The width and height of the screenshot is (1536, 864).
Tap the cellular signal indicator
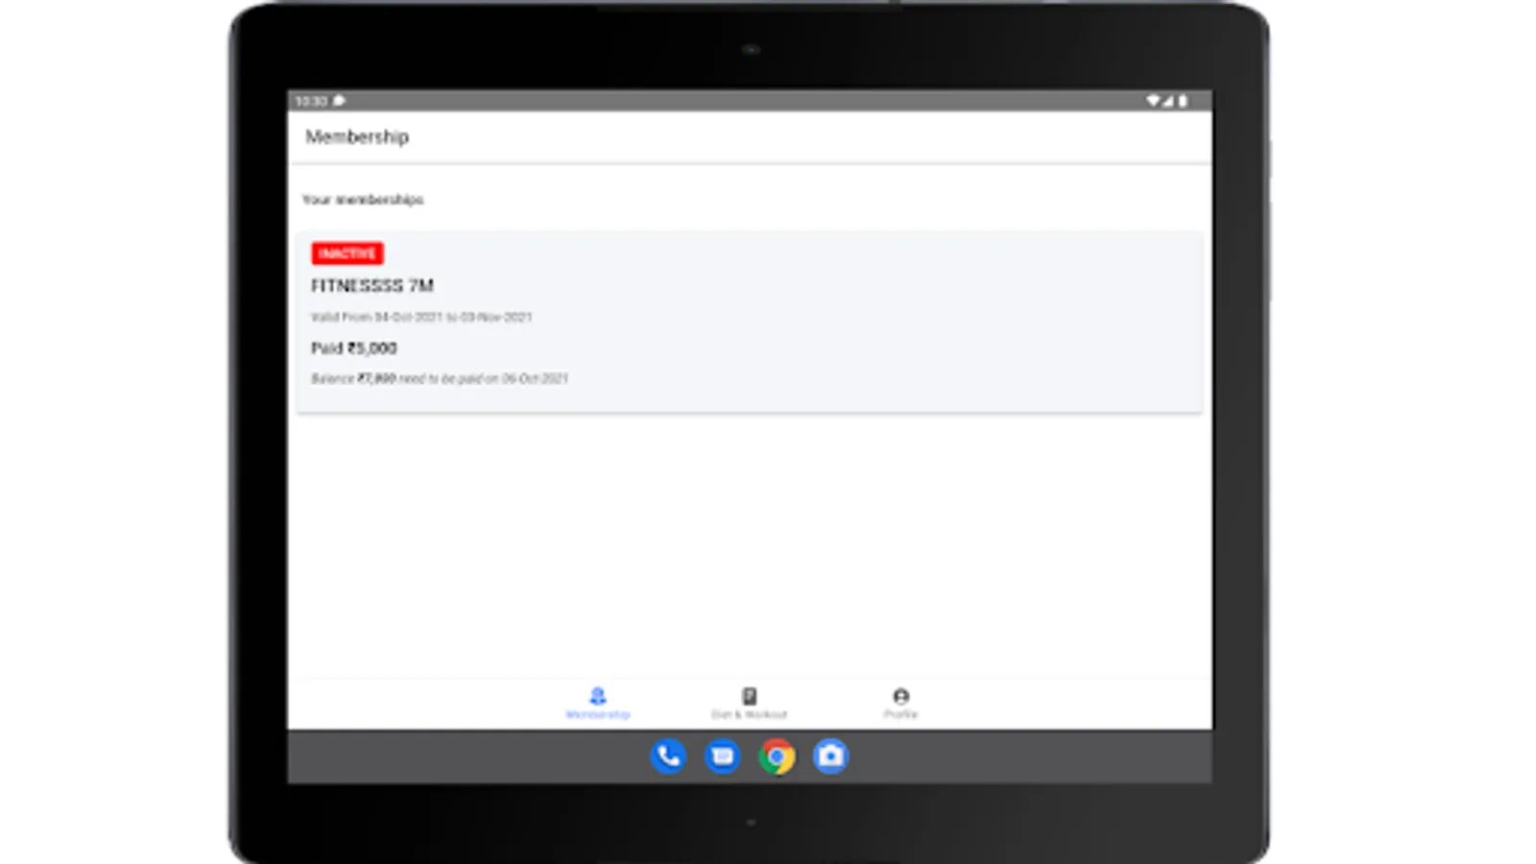tap(1167, 99)
